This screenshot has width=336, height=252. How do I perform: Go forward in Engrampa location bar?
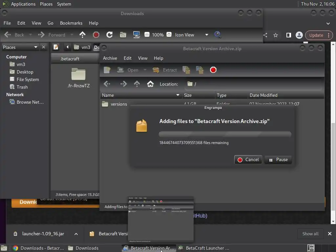point(123,84)
